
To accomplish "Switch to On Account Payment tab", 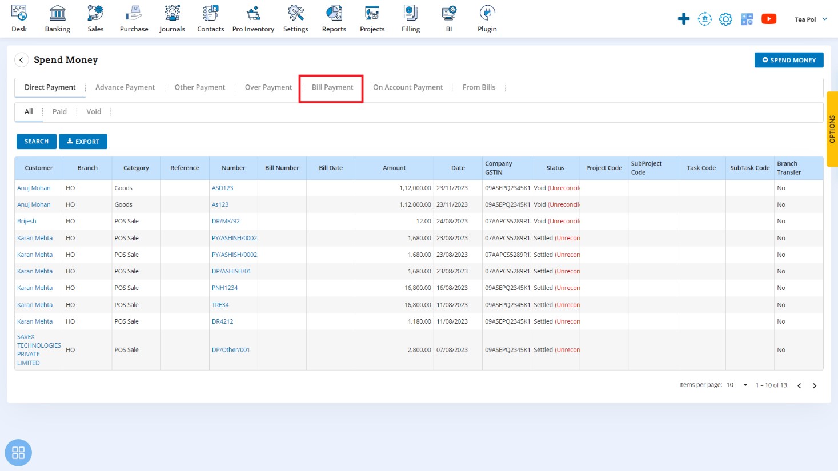I will 408,87.
